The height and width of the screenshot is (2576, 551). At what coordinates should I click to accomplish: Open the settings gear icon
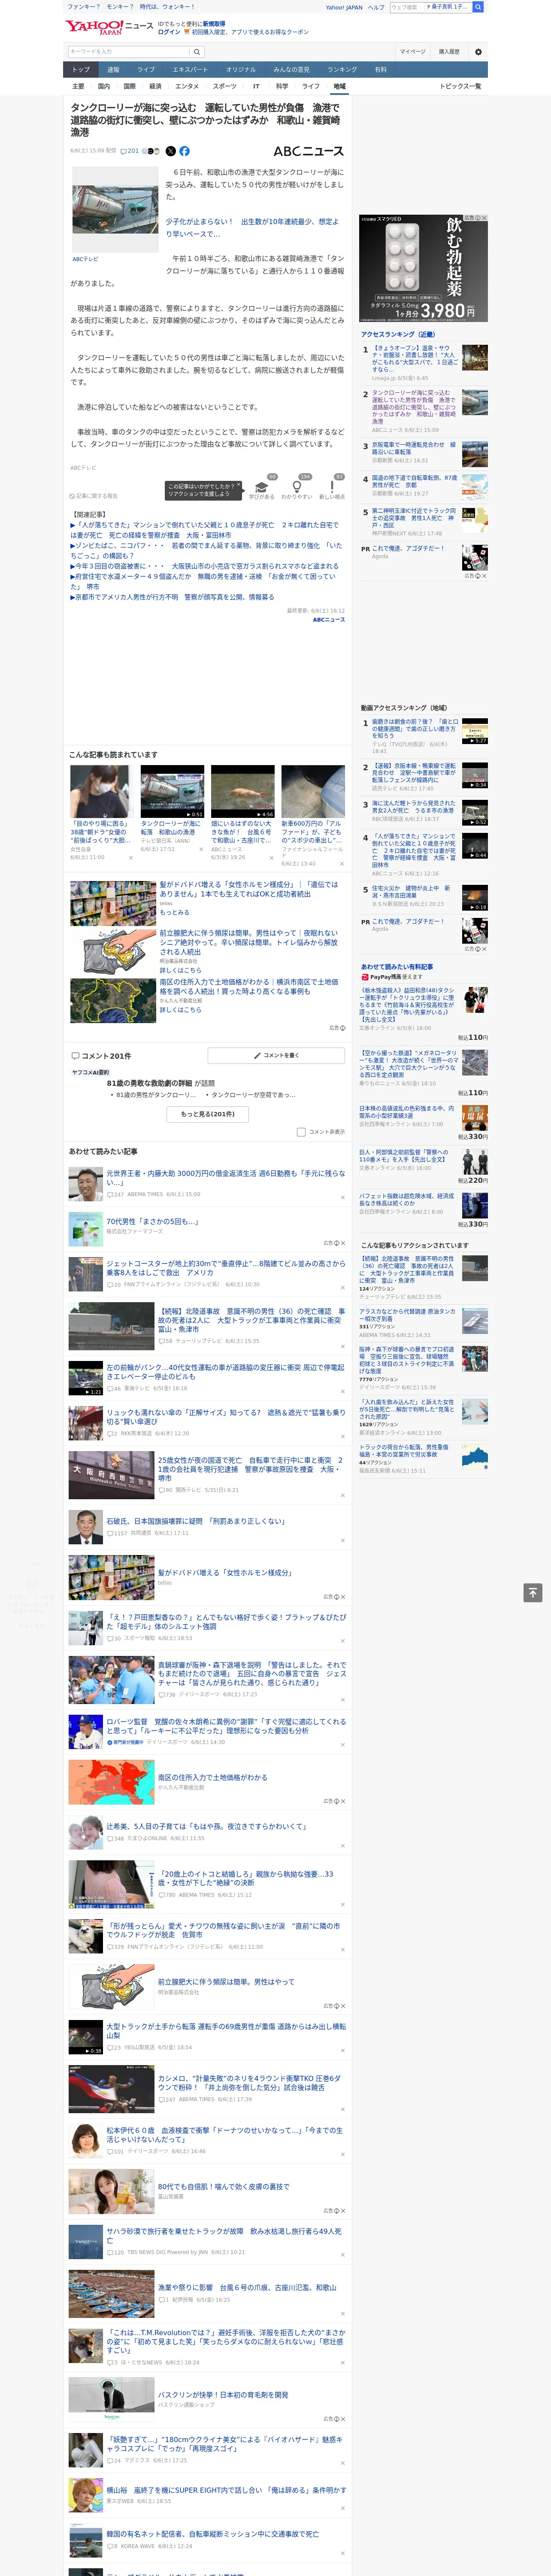click(x=478, y=51)
